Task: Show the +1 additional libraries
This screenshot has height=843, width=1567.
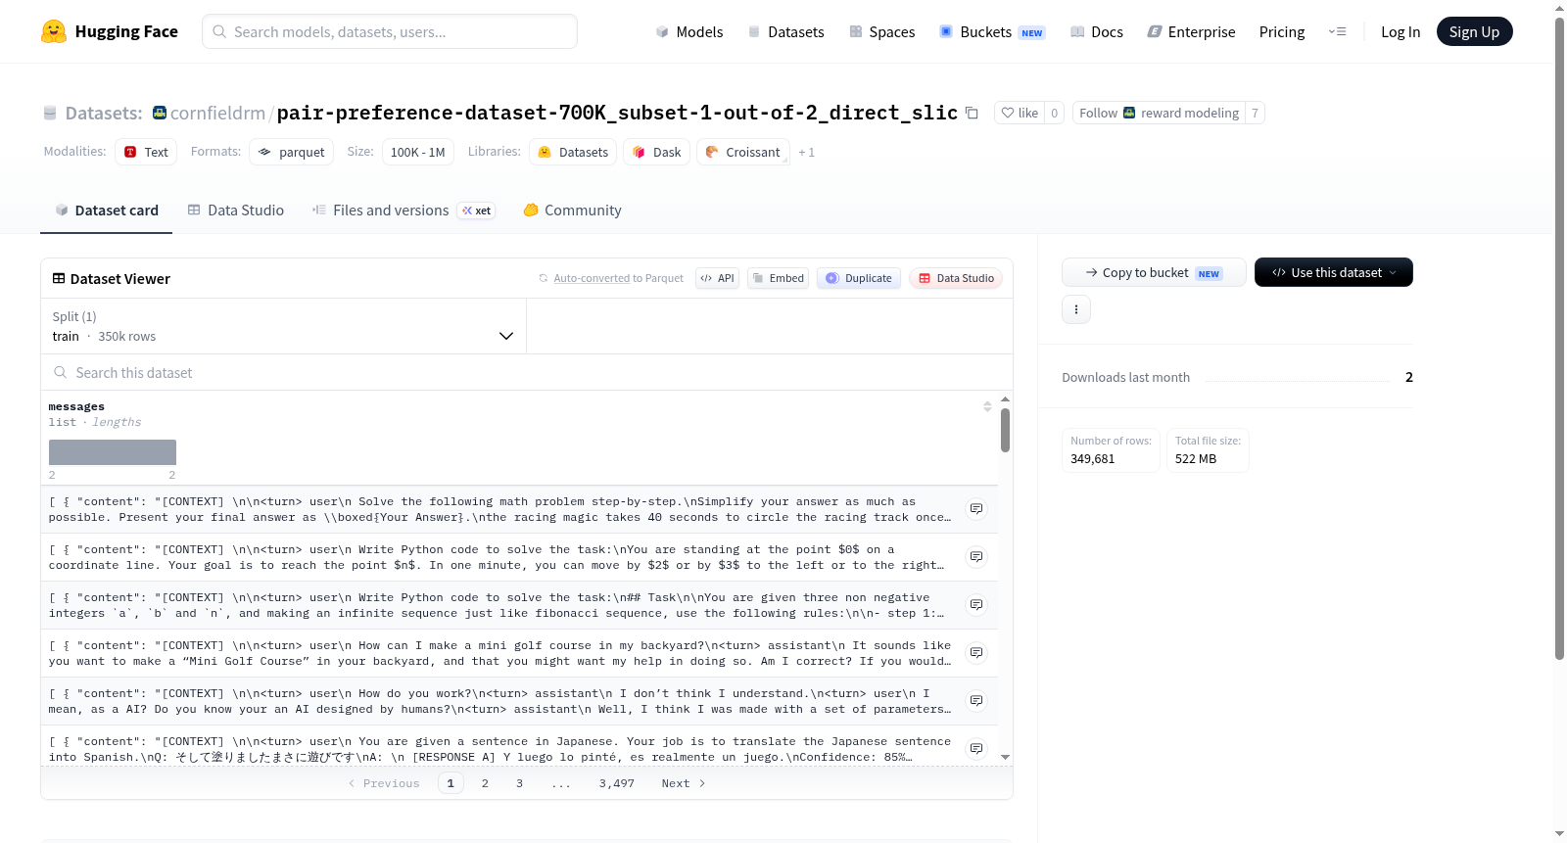Action: [x=807, y=152]
